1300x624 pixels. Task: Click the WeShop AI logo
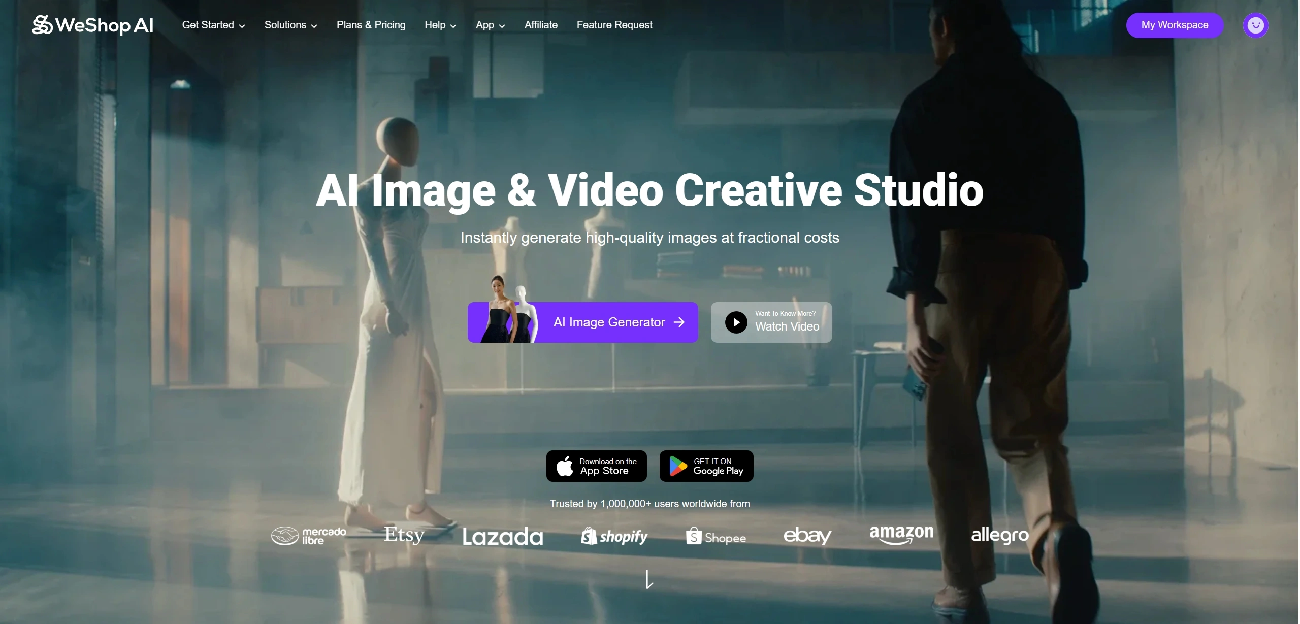(92, 25)
